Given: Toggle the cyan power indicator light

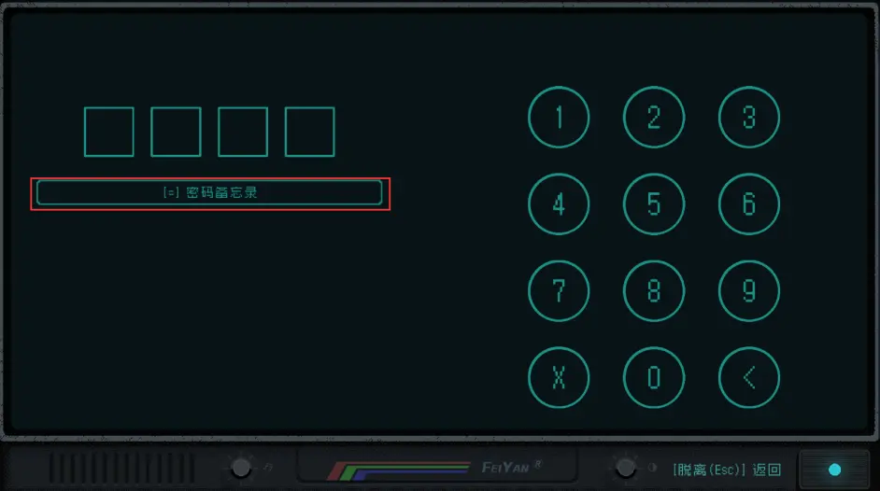Looking at the screenshot, I should (834, 470).
